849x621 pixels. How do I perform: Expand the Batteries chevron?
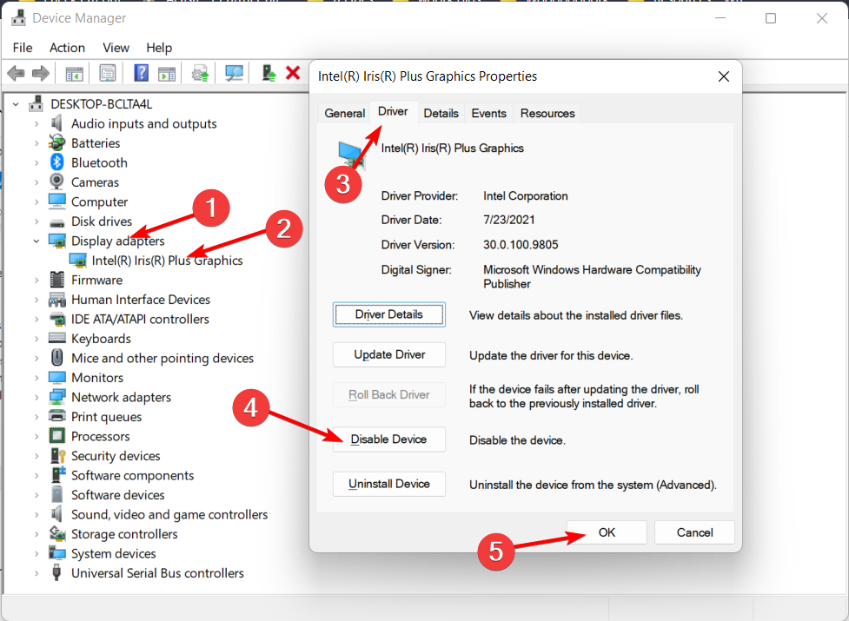(36, 143)
